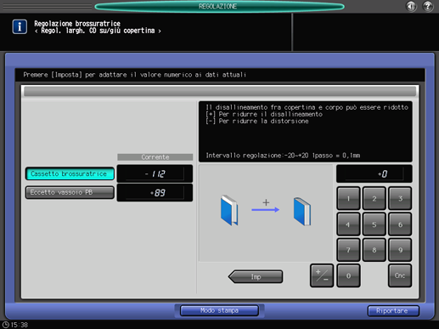Click the open book illustration
The image size is (439, 329).
tap(229, 210)
